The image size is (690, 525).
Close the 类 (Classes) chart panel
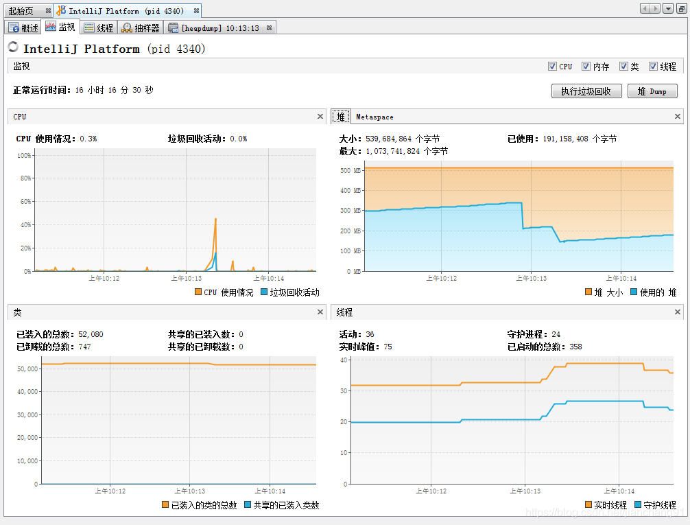pos(320,312)
